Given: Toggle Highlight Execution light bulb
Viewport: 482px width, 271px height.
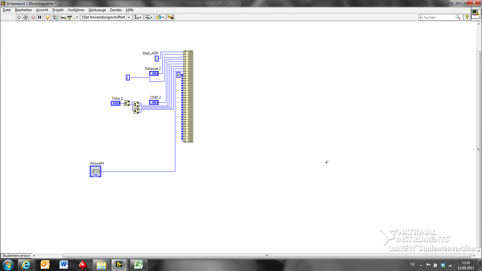Looking at the screenshot, I should click(48, 17).
